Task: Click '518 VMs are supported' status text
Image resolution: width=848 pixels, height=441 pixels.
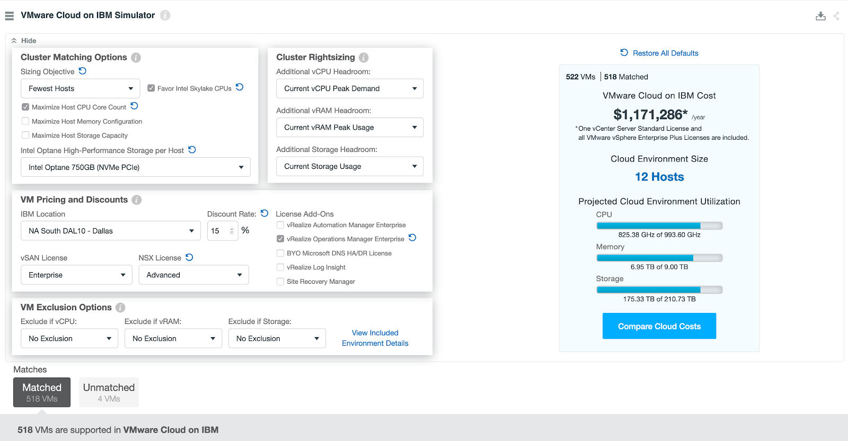Action: coord(118,430)
